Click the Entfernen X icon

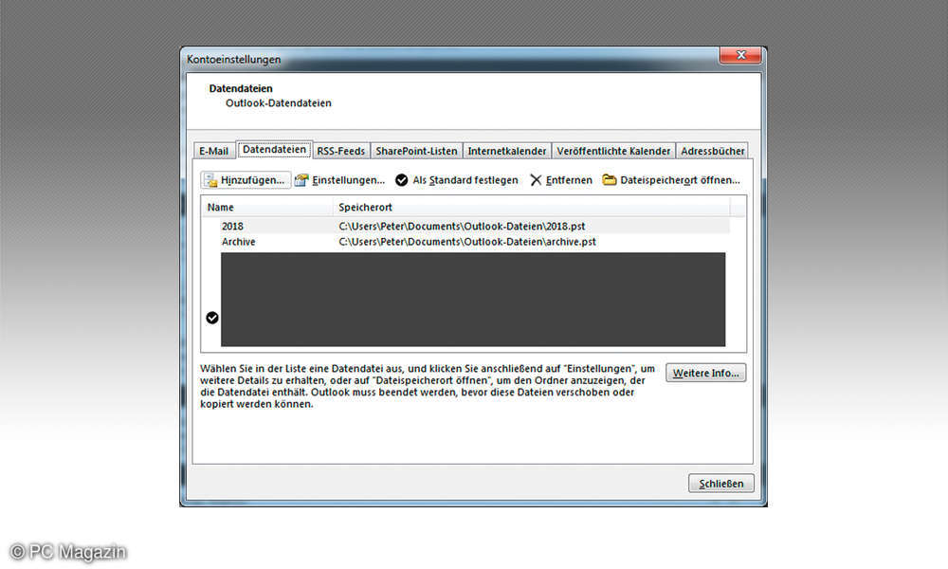coord(536,180)
